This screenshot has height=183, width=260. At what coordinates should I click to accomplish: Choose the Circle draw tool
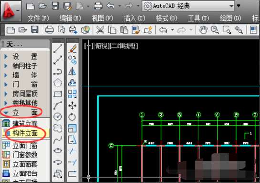[58, 117]
